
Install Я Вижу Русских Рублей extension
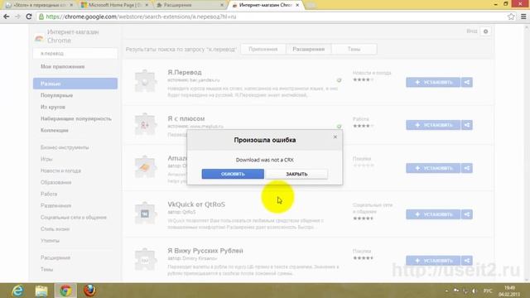pyautogui.click(x=433, y=261)
